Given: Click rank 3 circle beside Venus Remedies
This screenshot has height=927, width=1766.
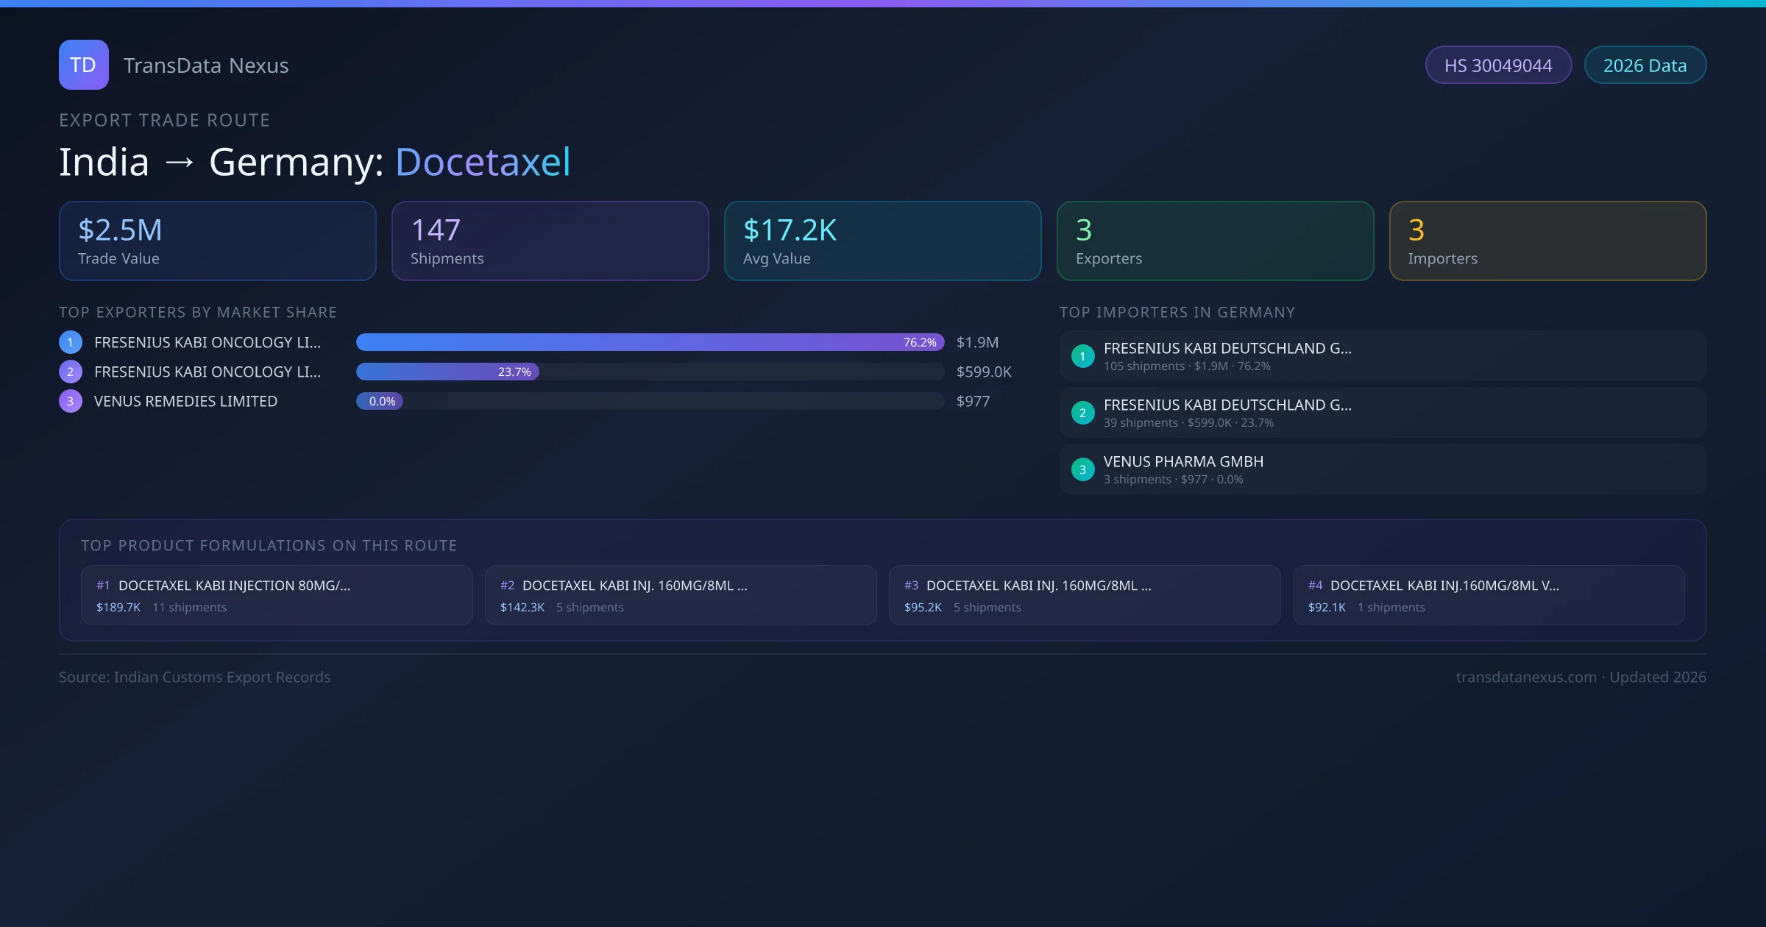Looking at the screenshot, I should point(71,401).
